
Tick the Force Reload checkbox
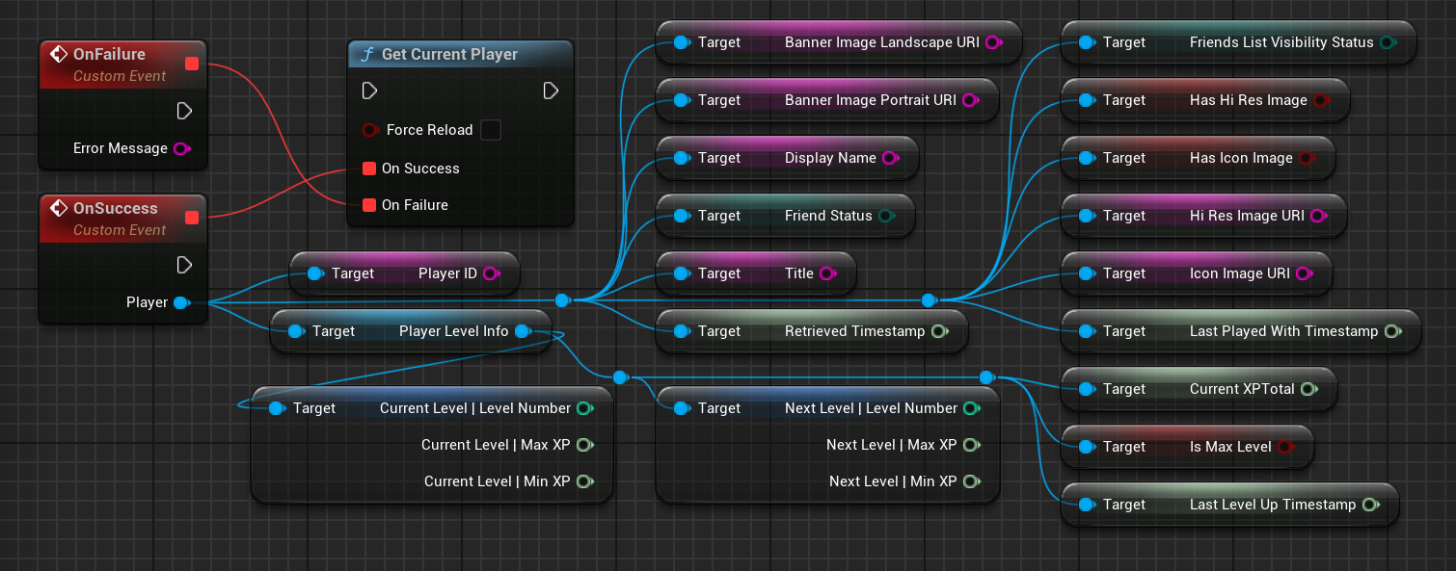pyautogui.click(x=491, y=130)
